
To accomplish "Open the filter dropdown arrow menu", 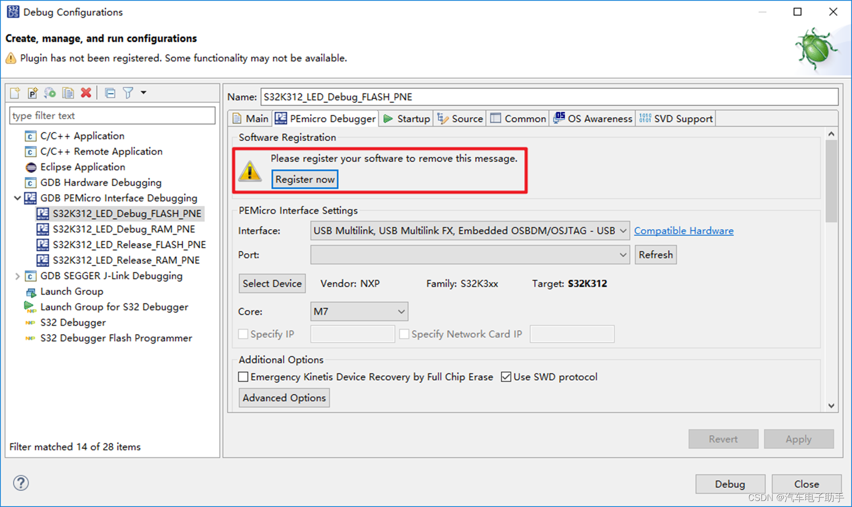I will point(144,93).
